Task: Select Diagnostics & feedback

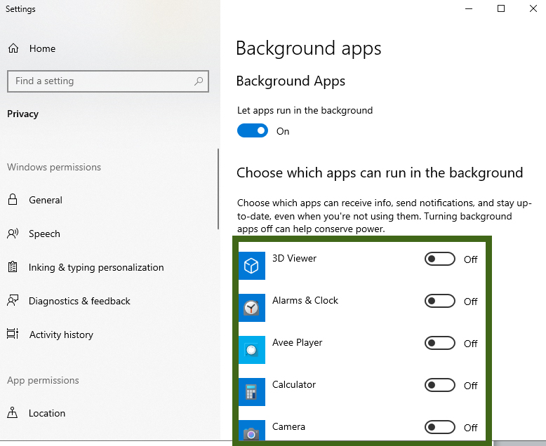Action: coord(79,301)
